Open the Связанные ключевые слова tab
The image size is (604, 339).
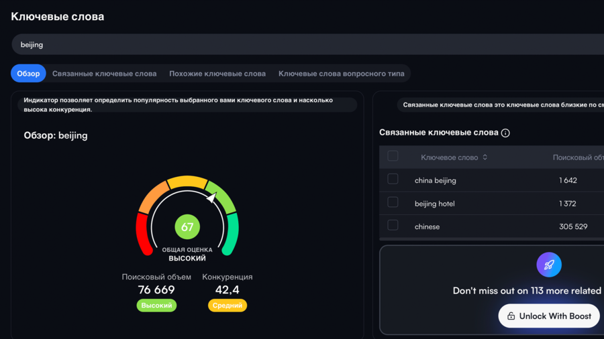104,74
